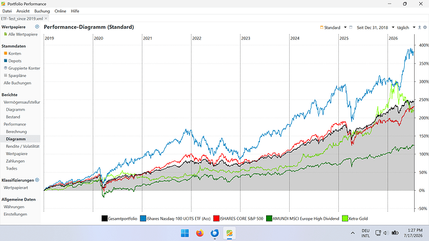Click the calendar reporting period icon

click(351, 27)
